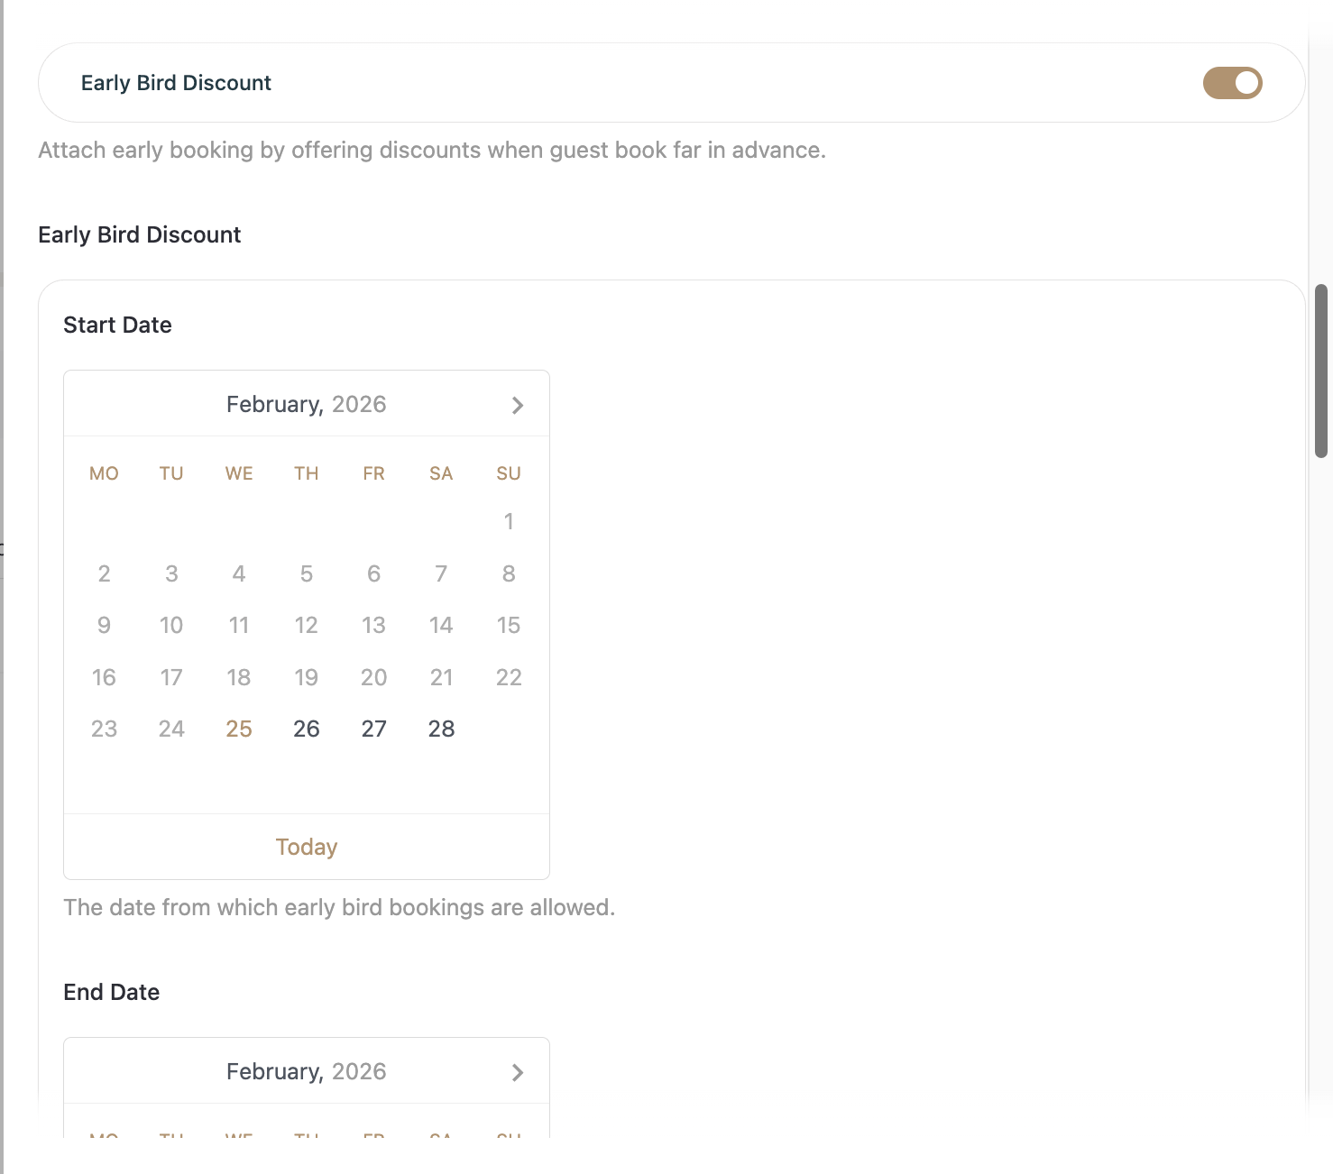Toggle the Early Bird Discount switch
This screenshot has width=1333, height=1174.
coord(1232,83)
